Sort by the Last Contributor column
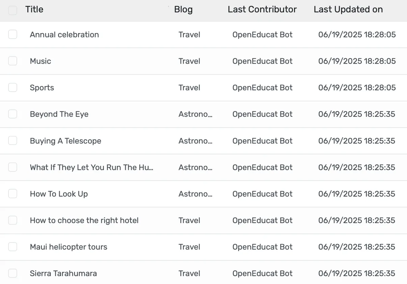Image resolution: width=407 pixels, height=284 pixels. [262, 9]
